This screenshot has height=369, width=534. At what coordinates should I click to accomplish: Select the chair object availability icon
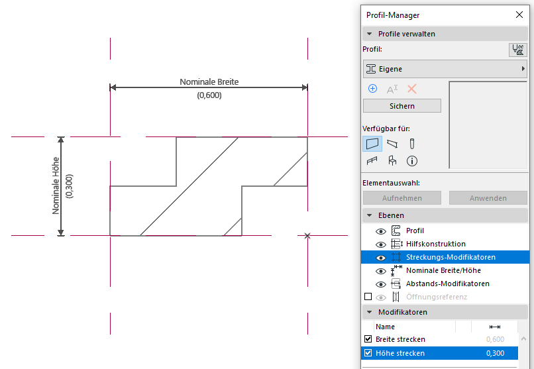(x=392, y=161)
